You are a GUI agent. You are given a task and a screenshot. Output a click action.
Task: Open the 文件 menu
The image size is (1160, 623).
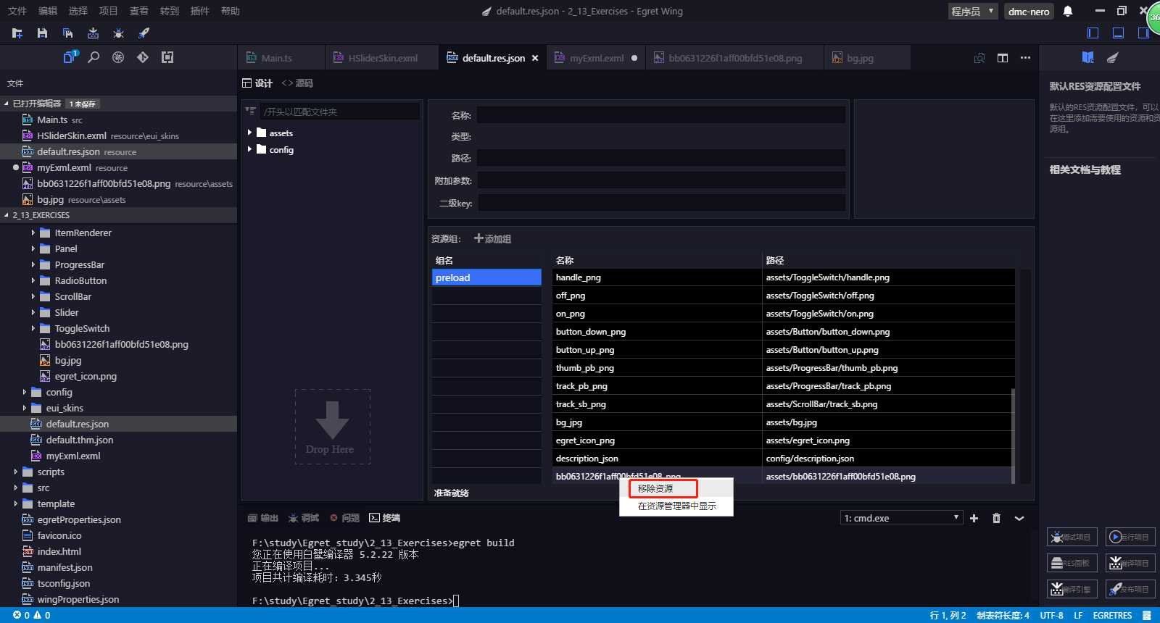click(x=17, y=11)
